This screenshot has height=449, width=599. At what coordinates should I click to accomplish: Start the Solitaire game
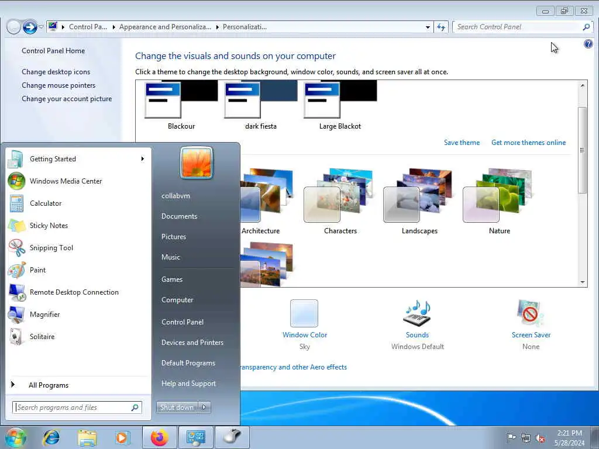[x=78, y=336]
